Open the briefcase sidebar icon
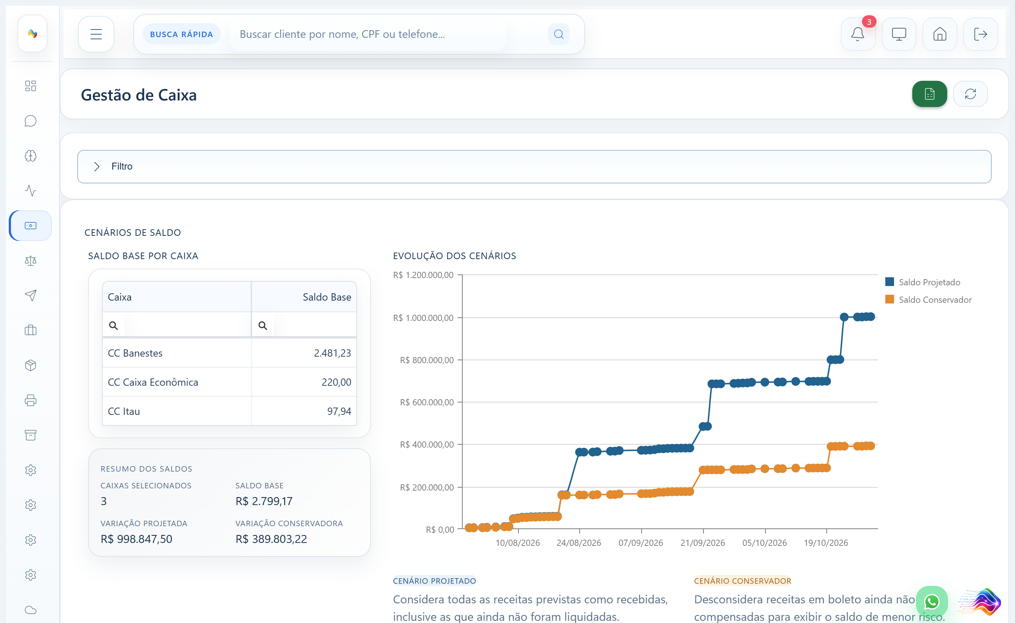Screen dimensions: 1015x623 tap(31, 330)
